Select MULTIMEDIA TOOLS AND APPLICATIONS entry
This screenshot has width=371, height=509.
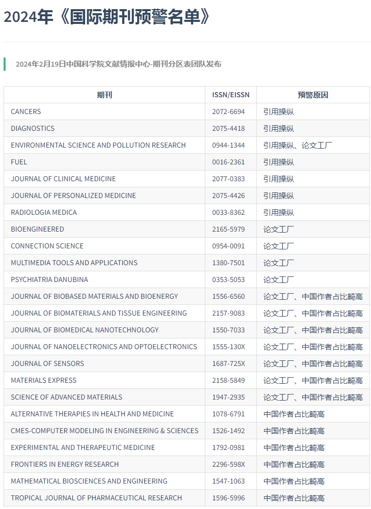74,263
